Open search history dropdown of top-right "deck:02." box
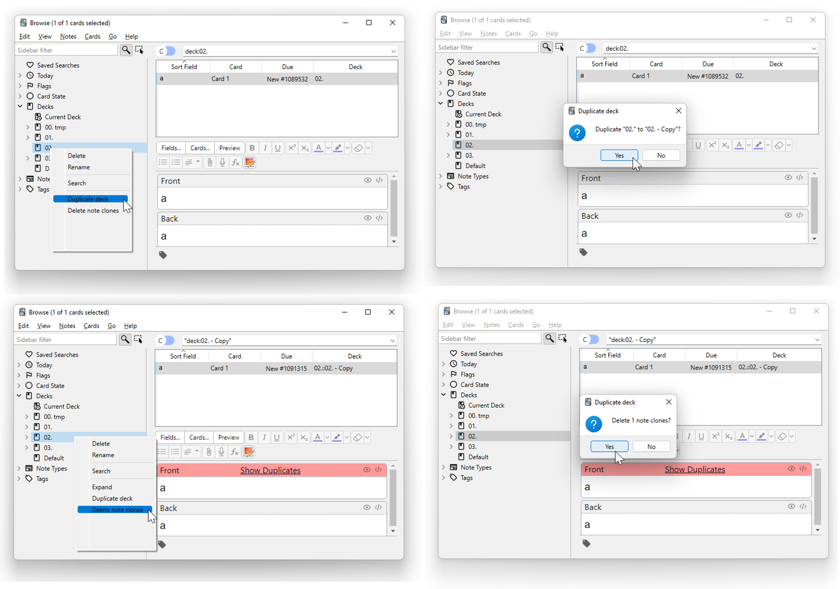The image size is (840, 589). pos(814,48)
